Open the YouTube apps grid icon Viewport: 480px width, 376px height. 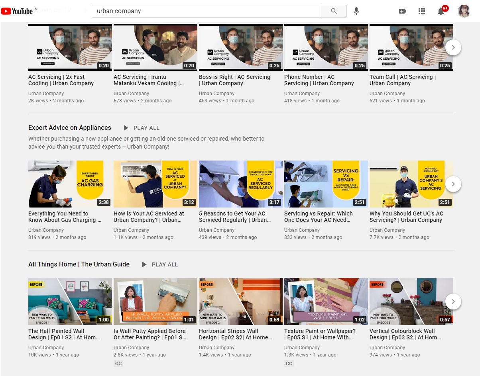[422, 11]
